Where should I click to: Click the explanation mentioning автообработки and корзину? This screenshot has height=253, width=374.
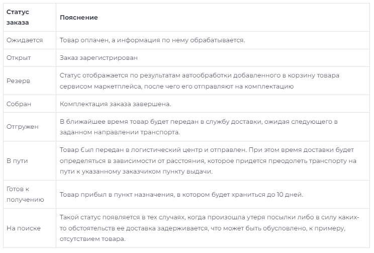click(x=200, y=80)
